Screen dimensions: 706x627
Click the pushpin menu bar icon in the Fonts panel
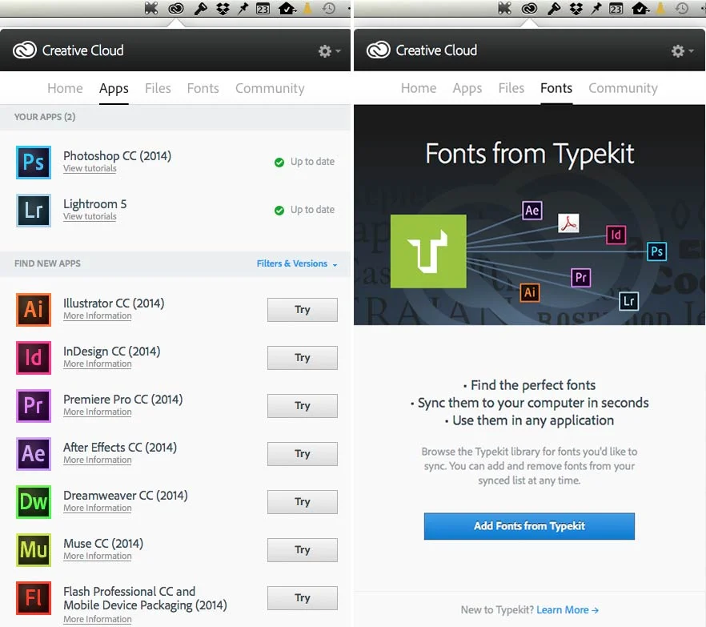(596, 8)
